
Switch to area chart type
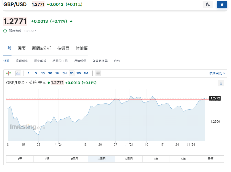[x=18, y=73]
